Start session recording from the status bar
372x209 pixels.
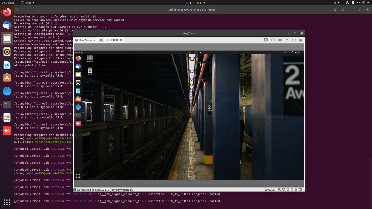[x=284, y=189]
